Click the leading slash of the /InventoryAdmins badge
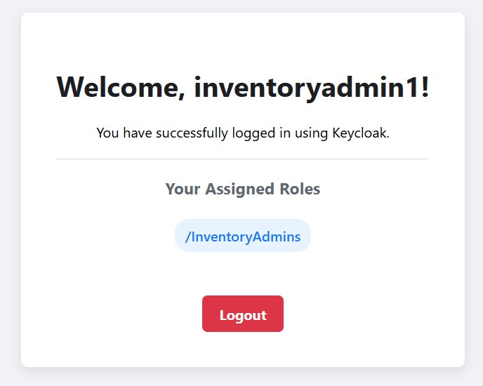The image size is (483, 386). point(187,237)
